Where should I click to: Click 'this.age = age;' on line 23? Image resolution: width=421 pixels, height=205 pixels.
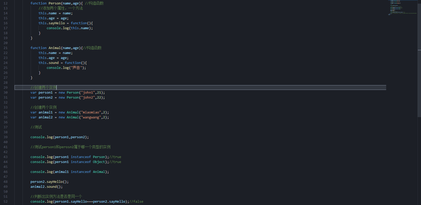[x=54, y=58]
